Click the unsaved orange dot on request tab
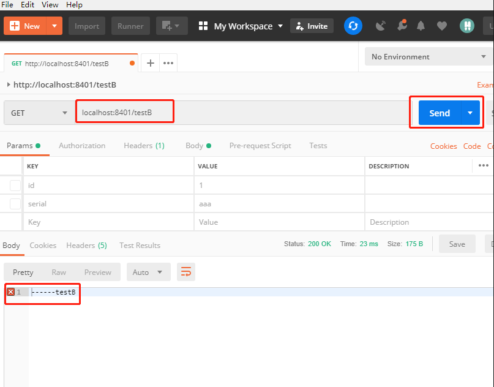The image size is (494, 387). pos(132,63)
